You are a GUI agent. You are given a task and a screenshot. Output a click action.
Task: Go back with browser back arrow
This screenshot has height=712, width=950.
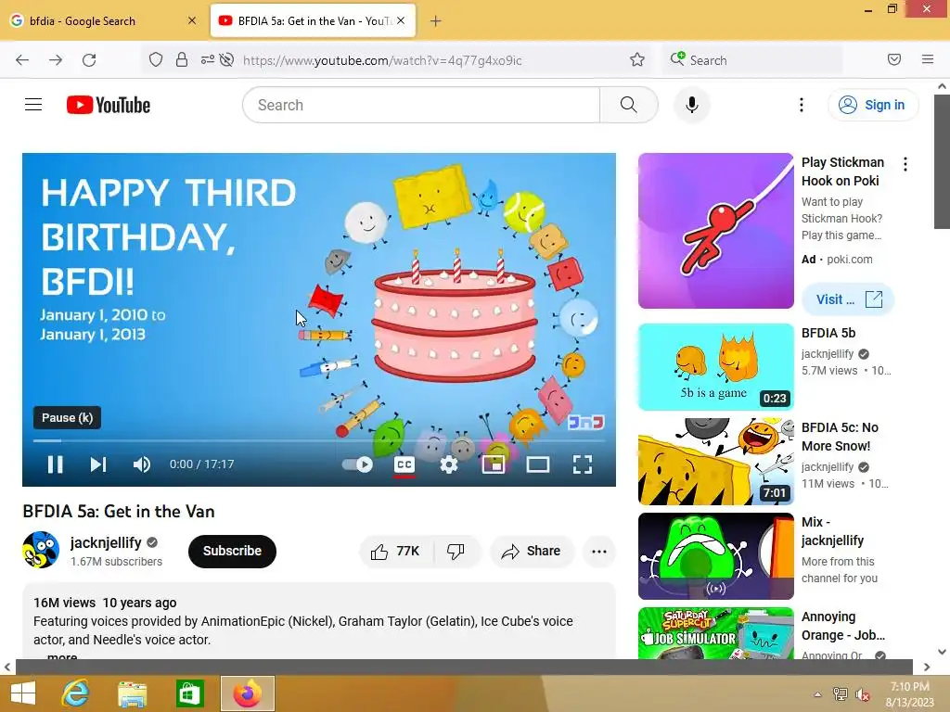tap(22, 60)
